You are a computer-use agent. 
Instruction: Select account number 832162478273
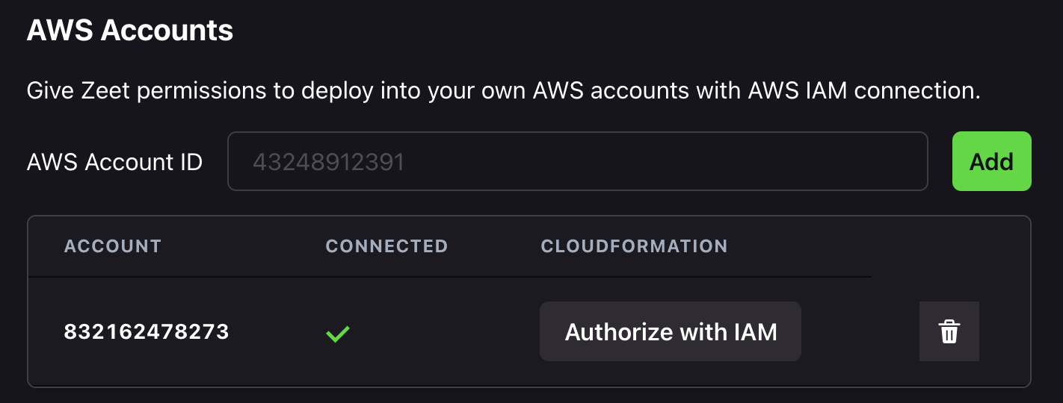(147, 331)
